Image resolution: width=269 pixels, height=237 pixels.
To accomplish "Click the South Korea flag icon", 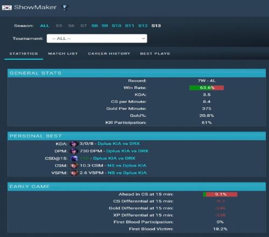I will pyautogui.click(x=7, y=8).
